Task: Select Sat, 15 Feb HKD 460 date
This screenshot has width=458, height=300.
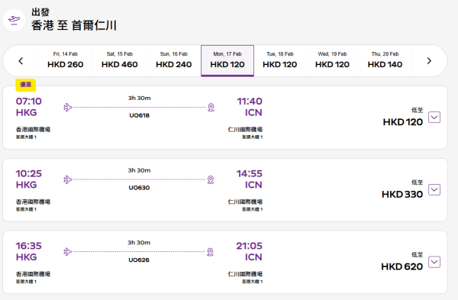Action: tap(120, 61)
